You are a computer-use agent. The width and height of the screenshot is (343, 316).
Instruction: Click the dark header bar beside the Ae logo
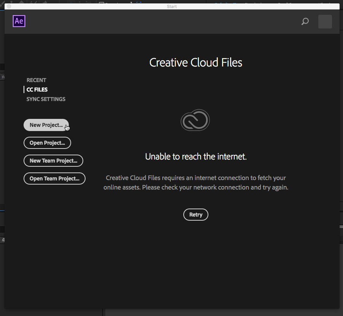[x=152, y=22]
